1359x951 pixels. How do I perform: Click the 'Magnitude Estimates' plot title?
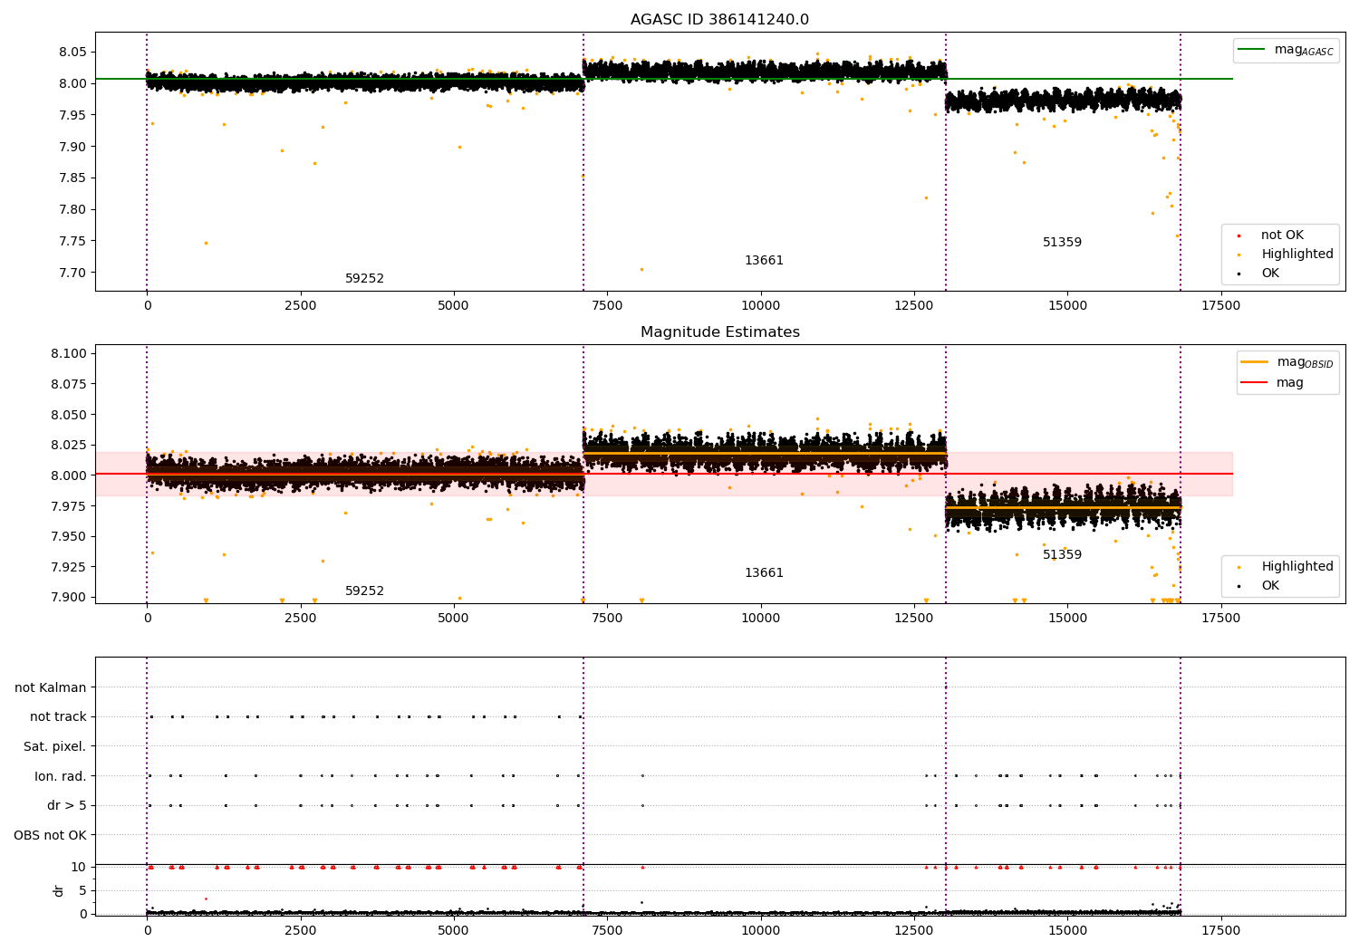pos(719,332)
